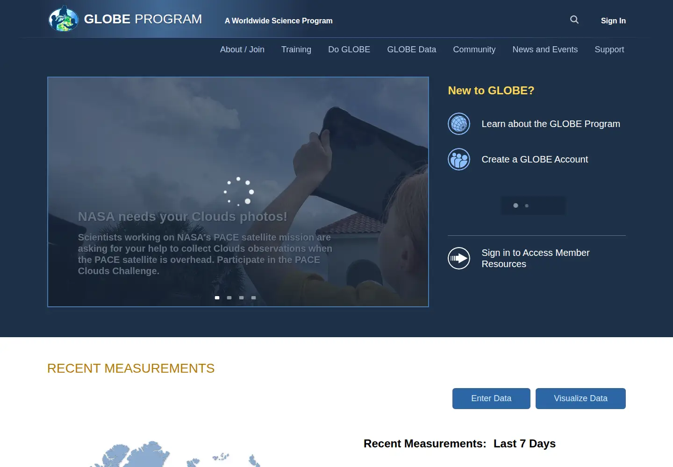
Task: Click the RECENT MEASUREMENTS heading
Action: 131,368
